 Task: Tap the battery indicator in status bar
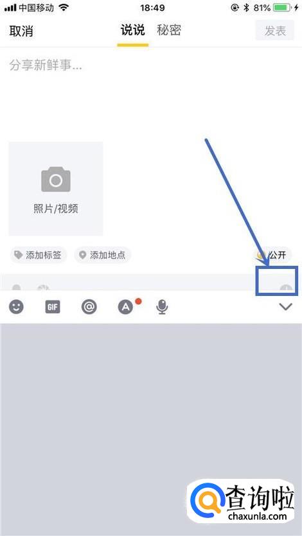[x=282, y=8]
